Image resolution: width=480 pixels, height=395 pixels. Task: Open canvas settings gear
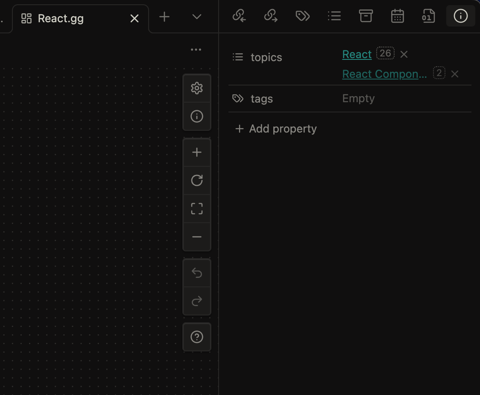[x=196, y=88]
